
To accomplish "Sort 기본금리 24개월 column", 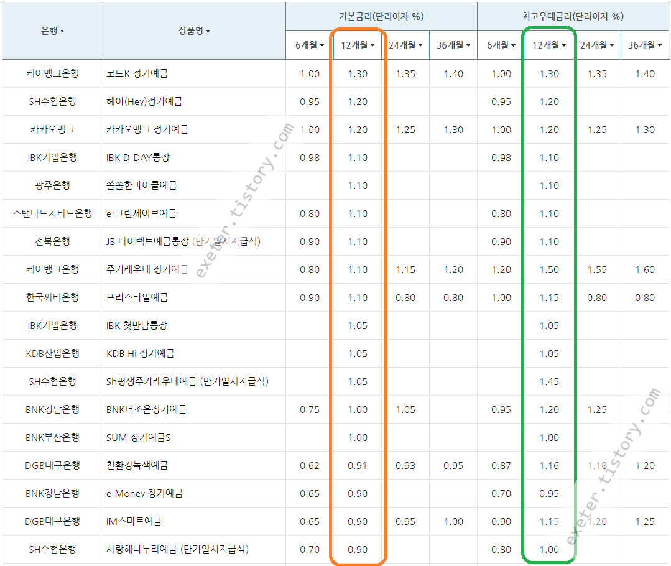I will point(405,45).
